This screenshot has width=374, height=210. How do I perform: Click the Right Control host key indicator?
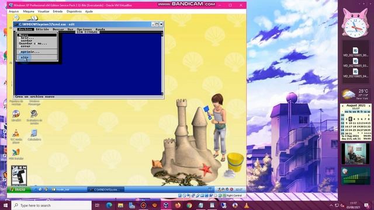coord(234,195)
